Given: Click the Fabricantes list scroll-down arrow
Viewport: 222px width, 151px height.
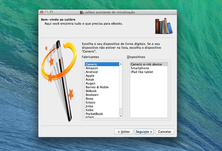Looking at the screenshot, I should (x=121, y=116).
